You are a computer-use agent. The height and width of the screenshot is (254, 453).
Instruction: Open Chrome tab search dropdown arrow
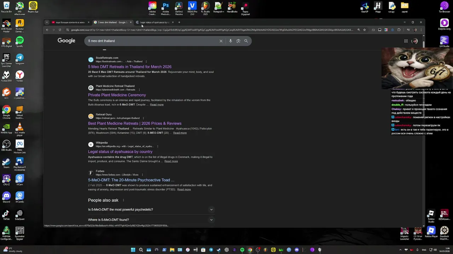47,22
